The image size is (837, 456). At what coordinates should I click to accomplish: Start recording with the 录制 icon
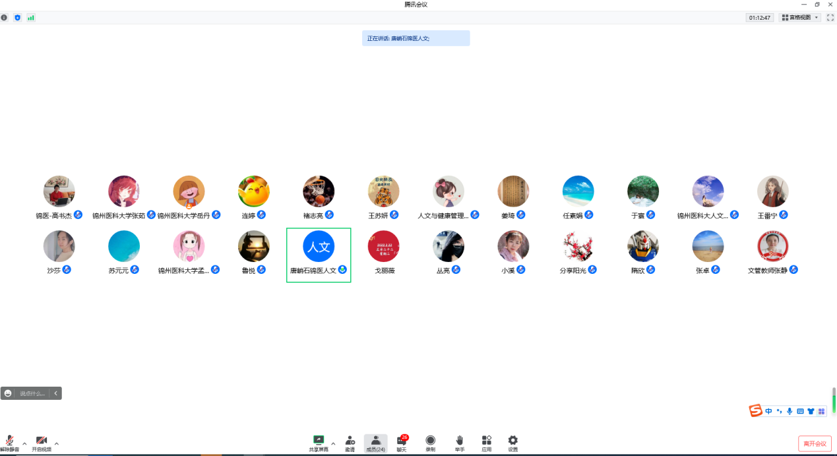click(x=430, y=443)
